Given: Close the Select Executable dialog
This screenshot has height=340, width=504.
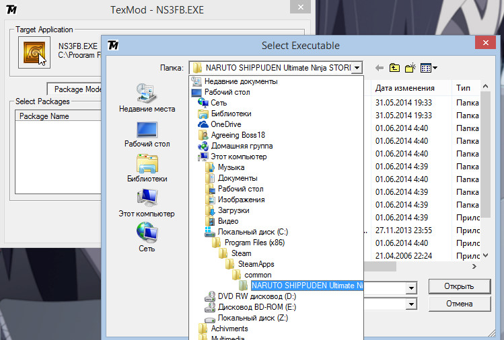Looking at the screenshot, I should tap(486, 43).
